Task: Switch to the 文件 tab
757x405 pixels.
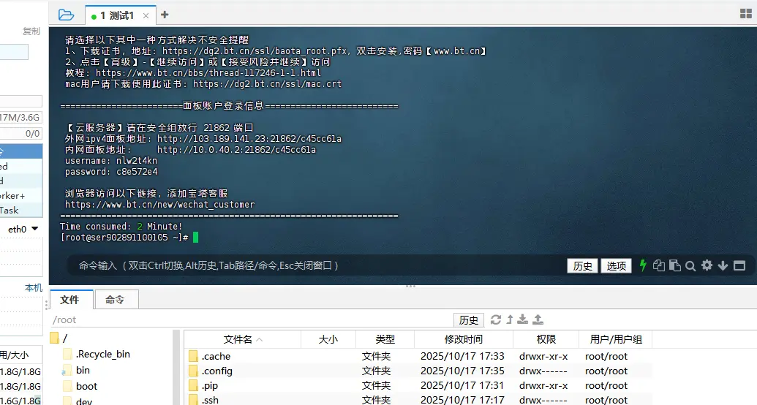Action: (70, 300)
